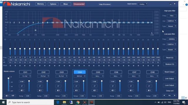Screen dimensions: 188x105
Task: Open the Low-pass filter Type dropdown
Action: point(172,50)
